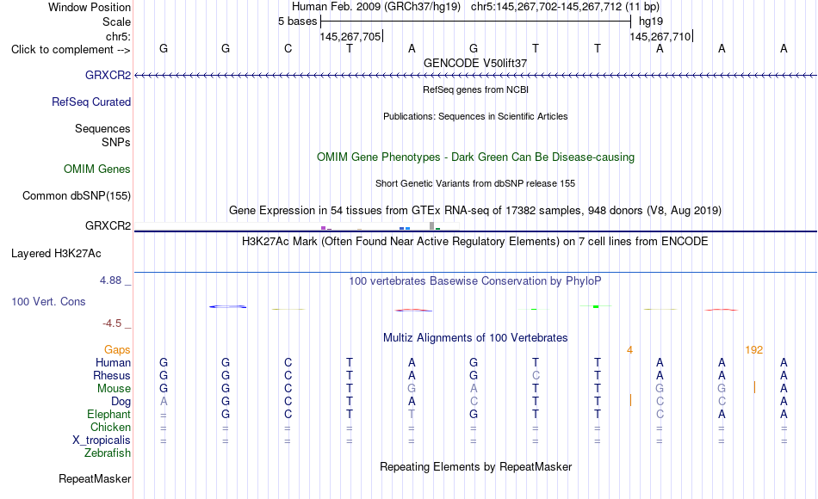Click the bright green PhyloP conservation bar
818x499 pixels.
coord(596,306)
